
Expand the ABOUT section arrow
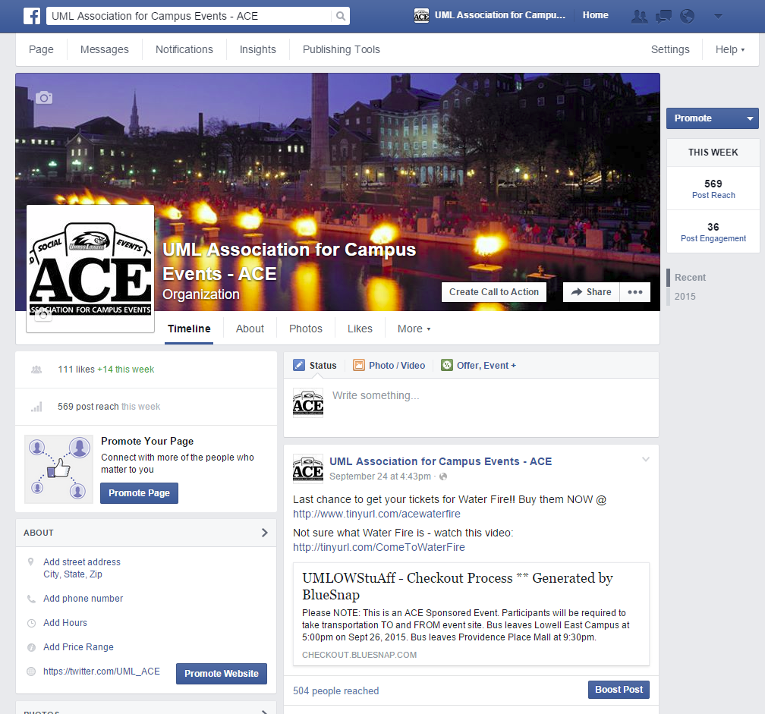pyautogui.click(x=264, y=533)
